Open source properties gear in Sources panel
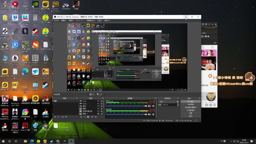Screen dimensions: 256x144 (88, 117)
